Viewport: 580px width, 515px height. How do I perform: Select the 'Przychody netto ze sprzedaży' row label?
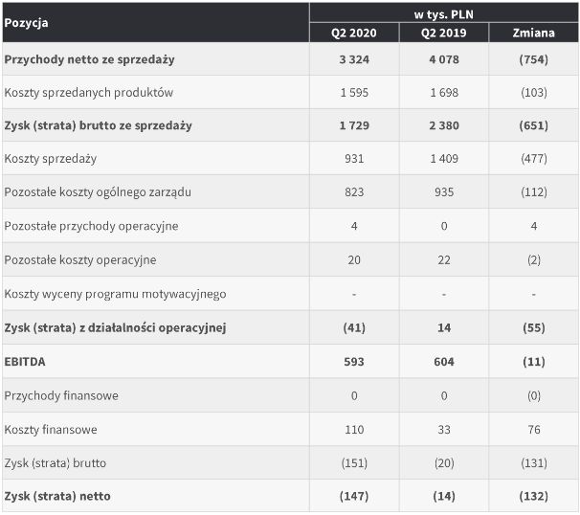pos(89,59)
